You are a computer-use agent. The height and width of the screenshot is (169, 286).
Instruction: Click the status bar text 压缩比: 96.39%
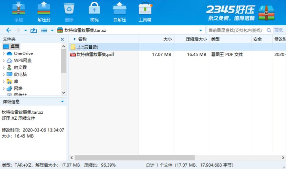point(100,165)
